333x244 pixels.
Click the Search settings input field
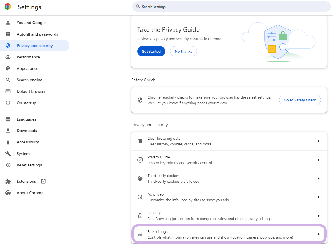pyautogui.click(x=231, y=7)
